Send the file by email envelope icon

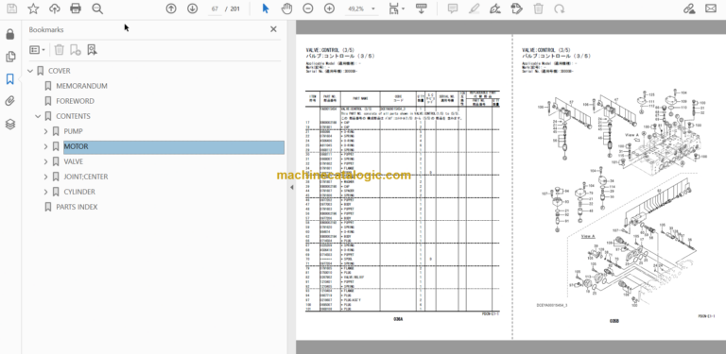(711, 8)
